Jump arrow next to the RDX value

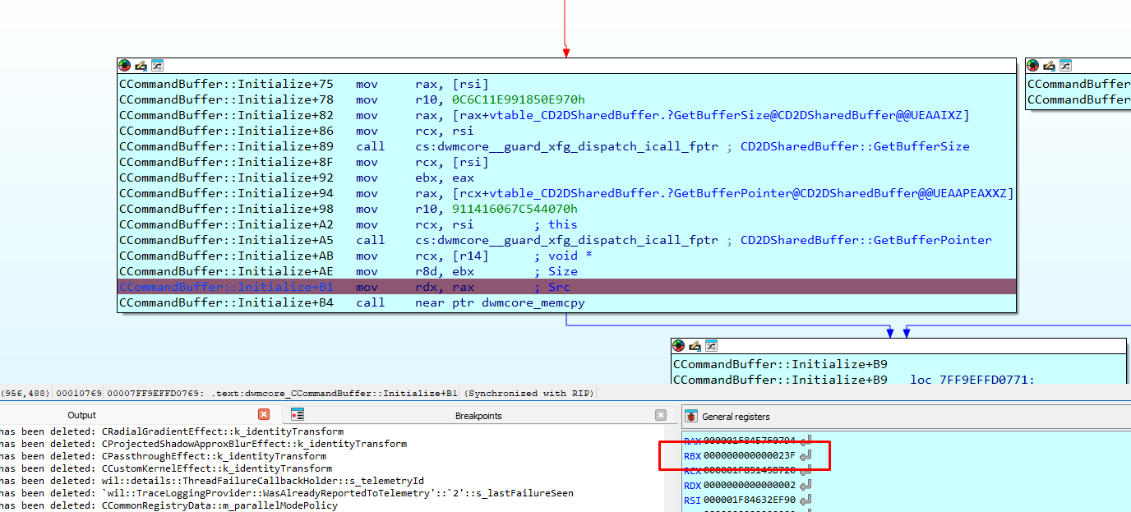click(x=806, y=485)
